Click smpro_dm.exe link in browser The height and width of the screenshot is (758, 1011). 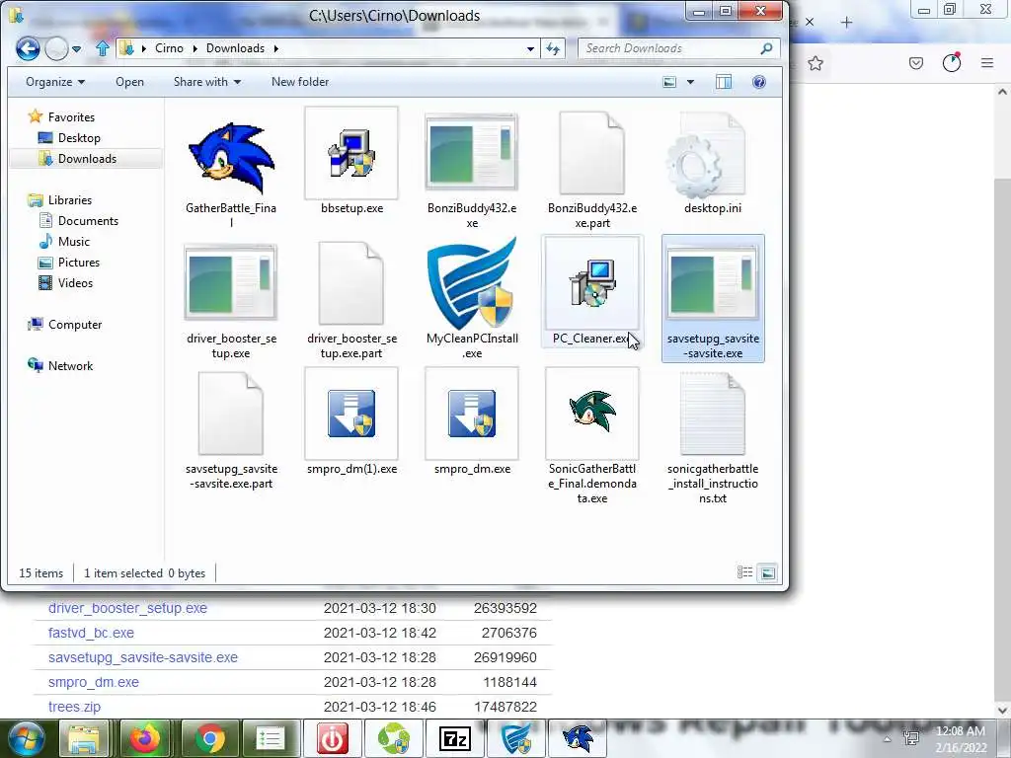pyautogui.click(x=94, y=682)
